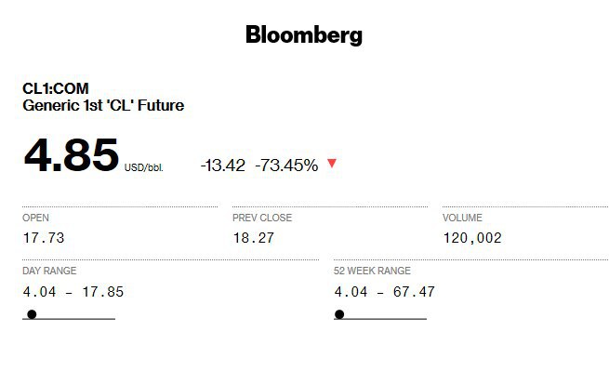Select the 4.04 - 67.47 range text
609x371 pixels.
[x=385, y=292]
